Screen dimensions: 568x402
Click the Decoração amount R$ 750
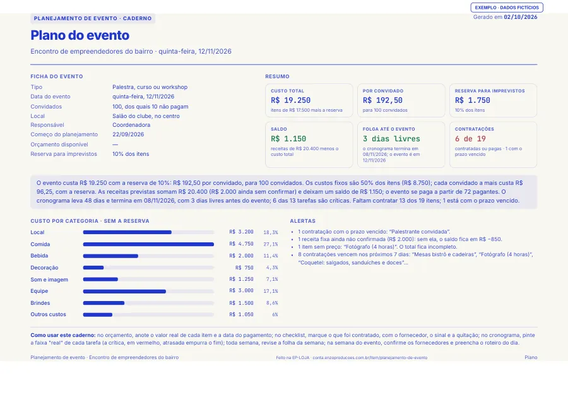244,268
